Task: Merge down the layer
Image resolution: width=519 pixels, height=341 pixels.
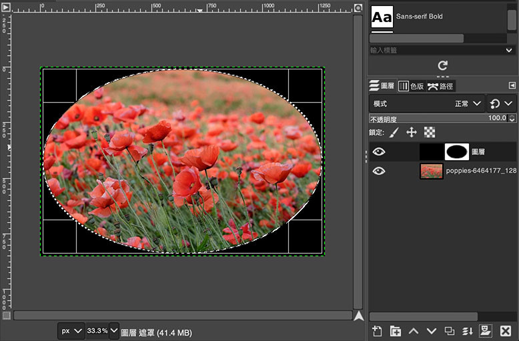Action: tap(468, 331)
